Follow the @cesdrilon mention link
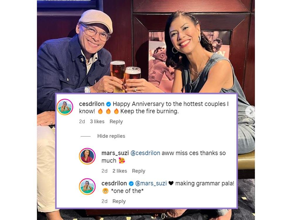This screenshot has height=220, width=293. pos(145,153)
